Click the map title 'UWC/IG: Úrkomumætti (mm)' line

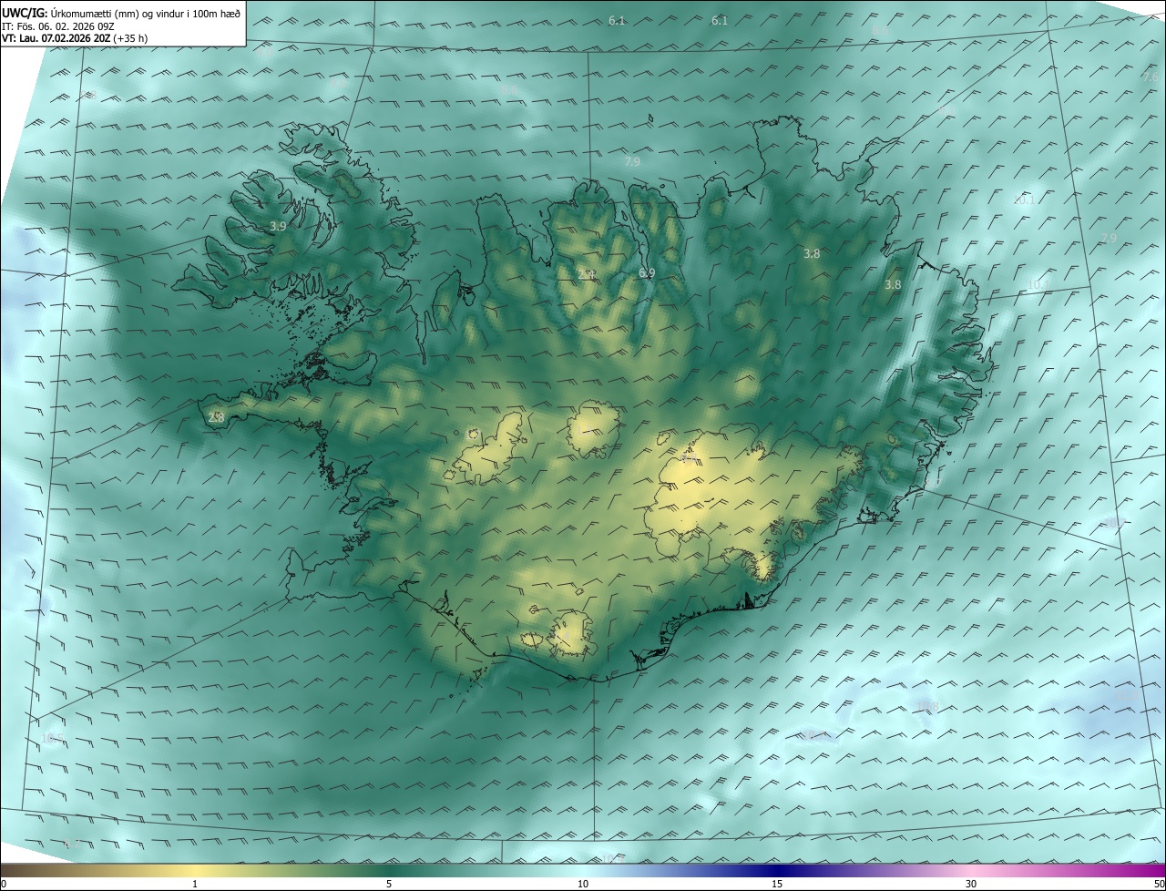click(121, 12)
